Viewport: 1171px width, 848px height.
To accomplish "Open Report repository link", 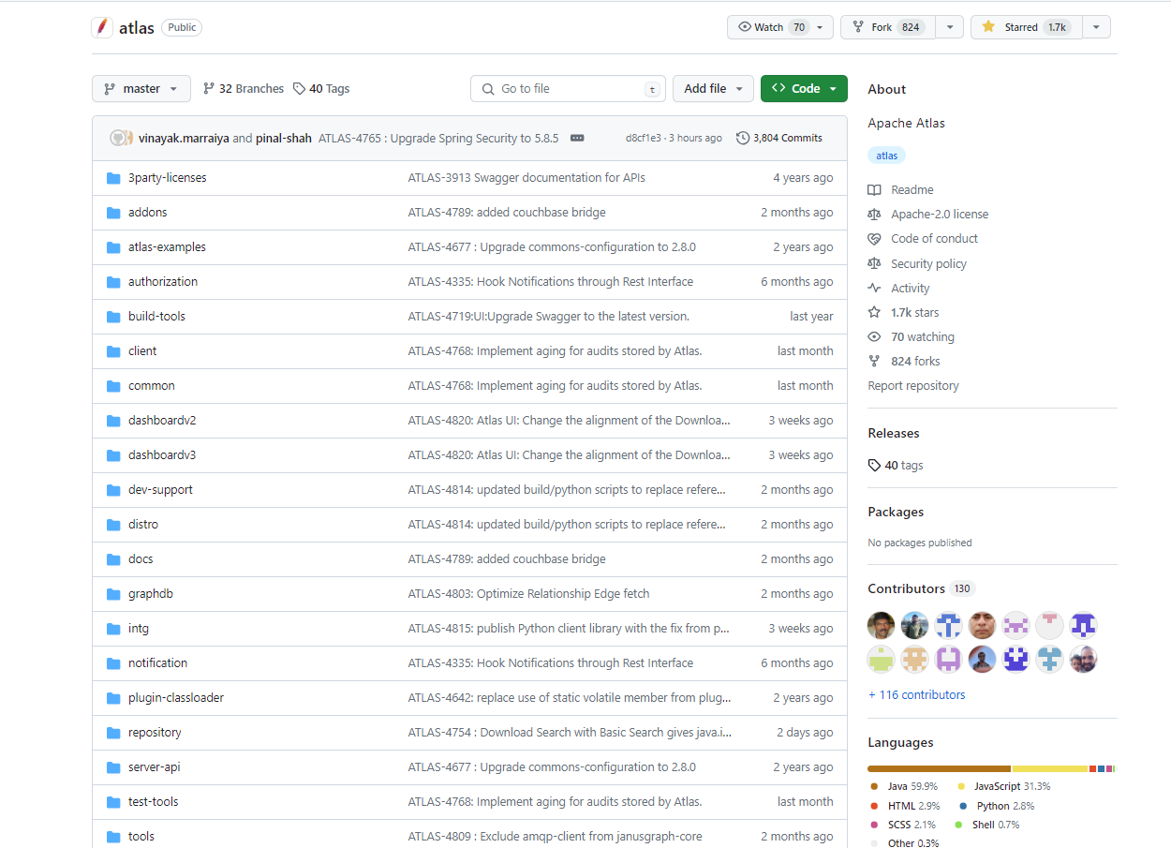I will pos(913,386).
